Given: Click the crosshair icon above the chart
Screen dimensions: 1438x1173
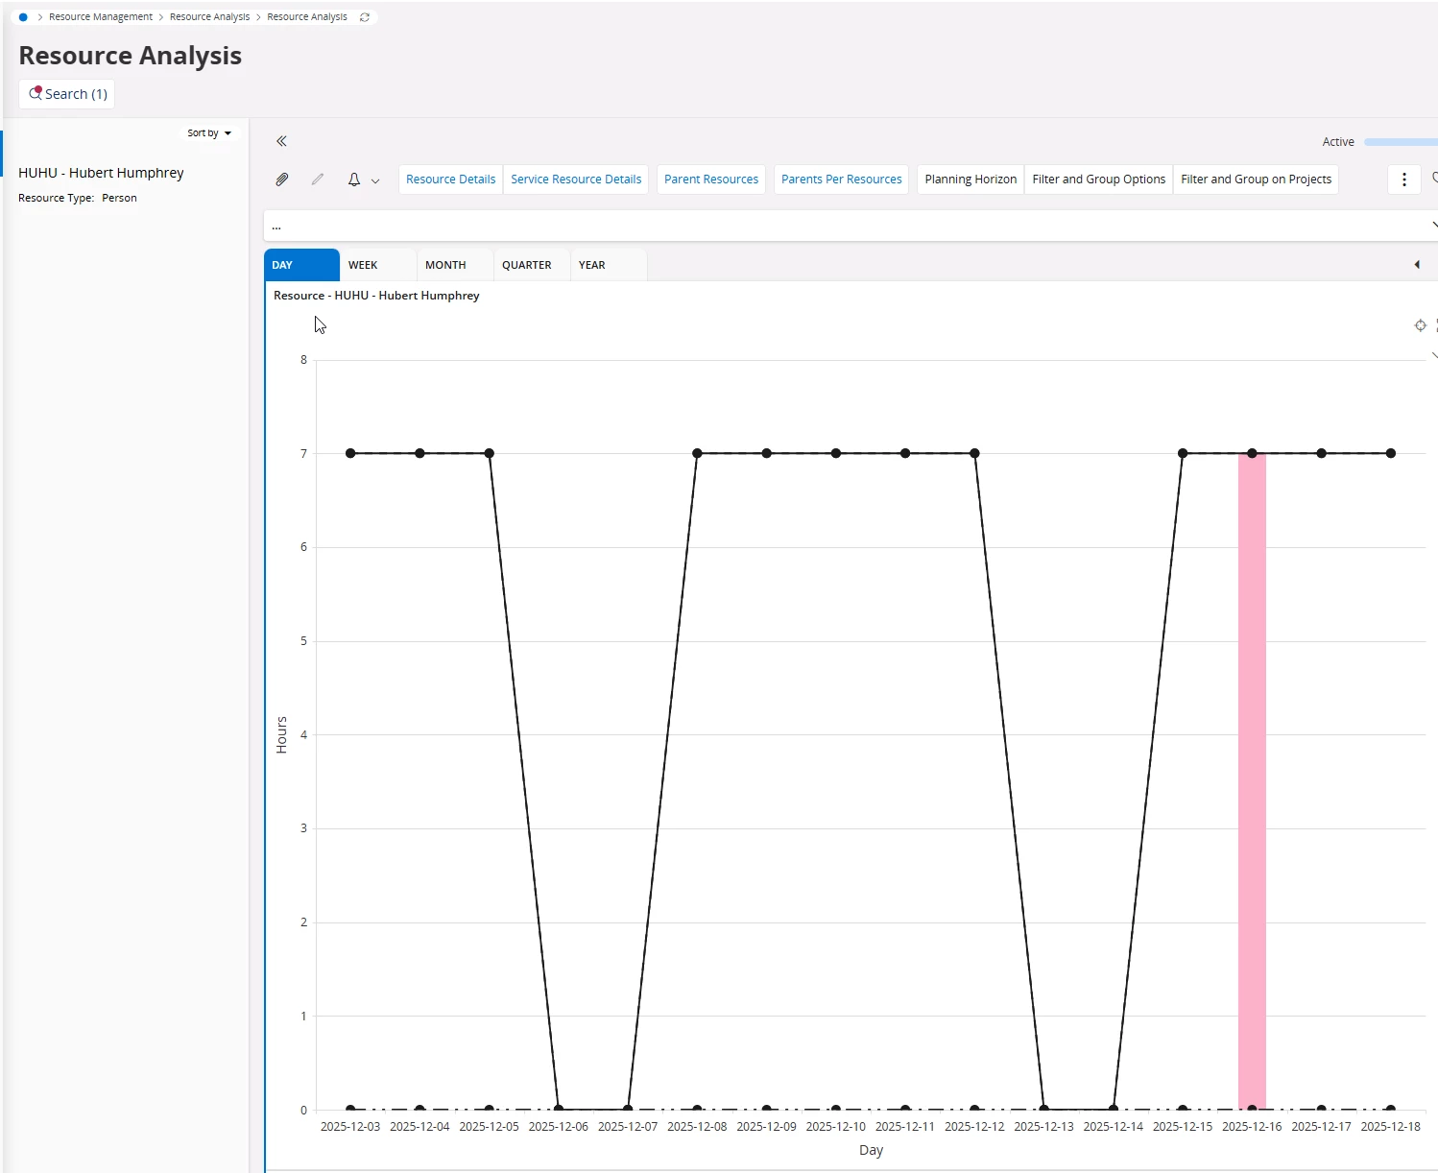Looking at the screenshot, I should pyautogui.click(x=1421, y=325).
